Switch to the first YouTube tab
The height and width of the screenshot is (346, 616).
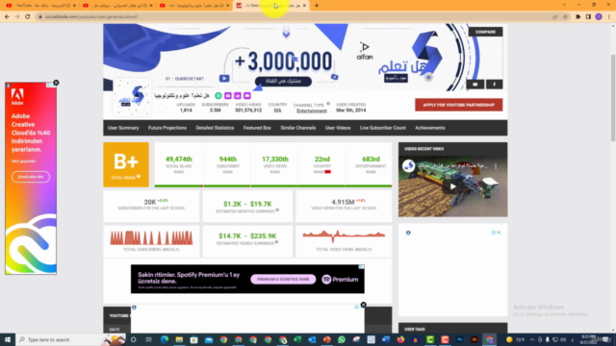pos(40,6)
